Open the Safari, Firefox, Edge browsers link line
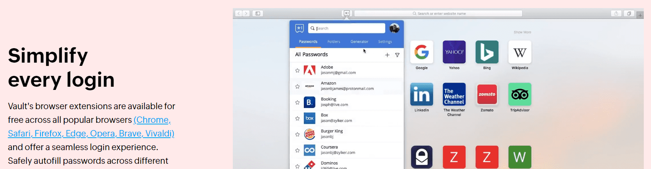 tap(91, 133)
